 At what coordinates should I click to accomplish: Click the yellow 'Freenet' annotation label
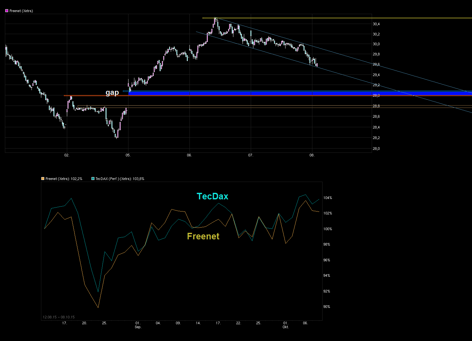pos(203,236)
